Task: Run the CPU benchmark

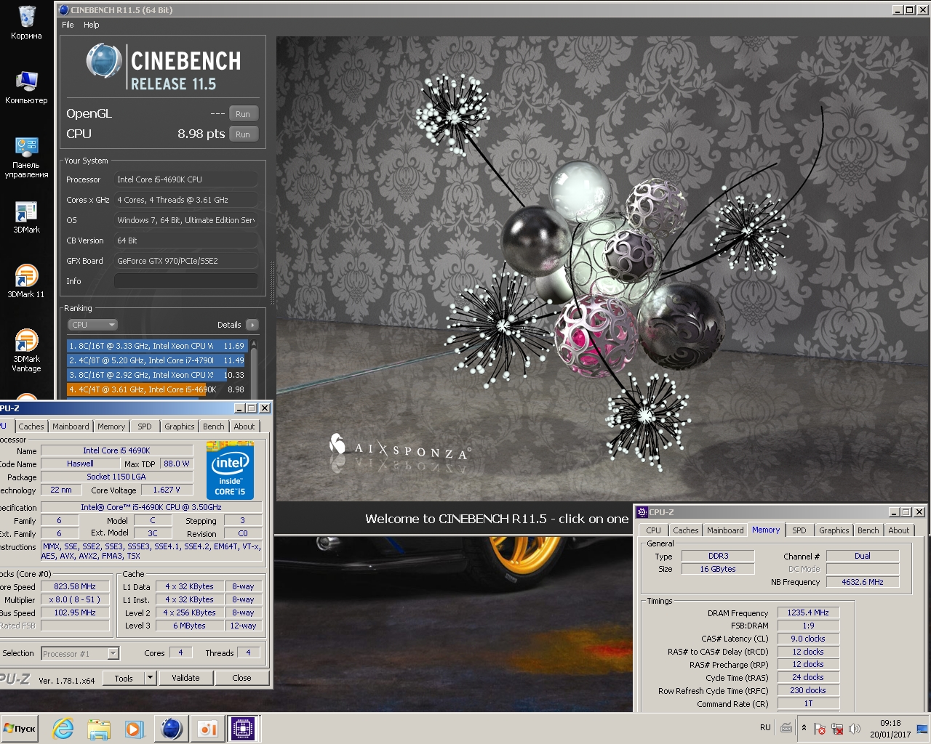Action: point(243,134)
